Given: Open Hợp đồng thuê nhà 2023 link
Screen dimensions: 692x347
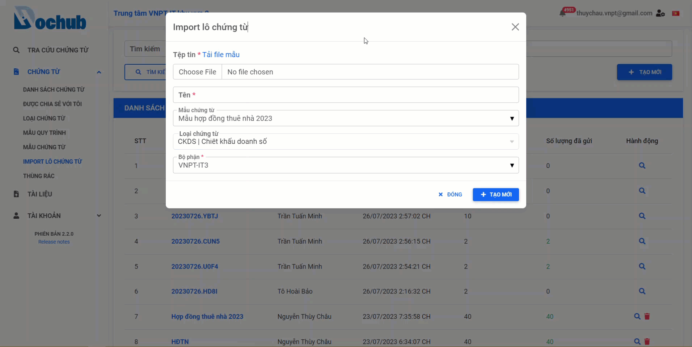Looking at the screenshot, I should click(x=207, y=317).
